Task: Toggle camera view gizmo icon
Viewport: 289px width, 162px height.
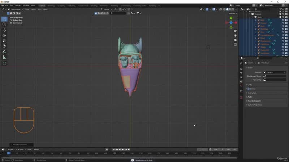Action: click(x=235, y=40)
